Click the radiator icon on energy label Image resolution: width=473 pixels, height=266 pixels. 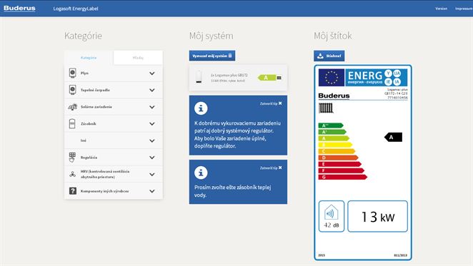coord(326,108)
